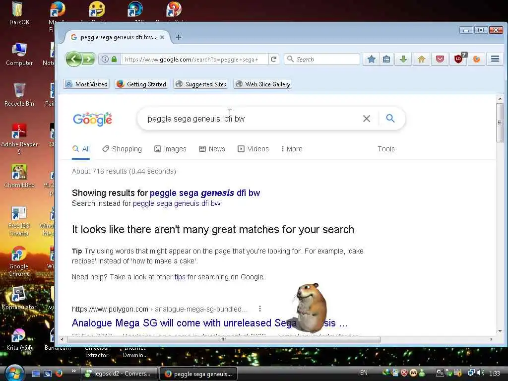Launch Free ISO Creator shortcut
Viewport: 508px width, 381px height.
[19, 221]
